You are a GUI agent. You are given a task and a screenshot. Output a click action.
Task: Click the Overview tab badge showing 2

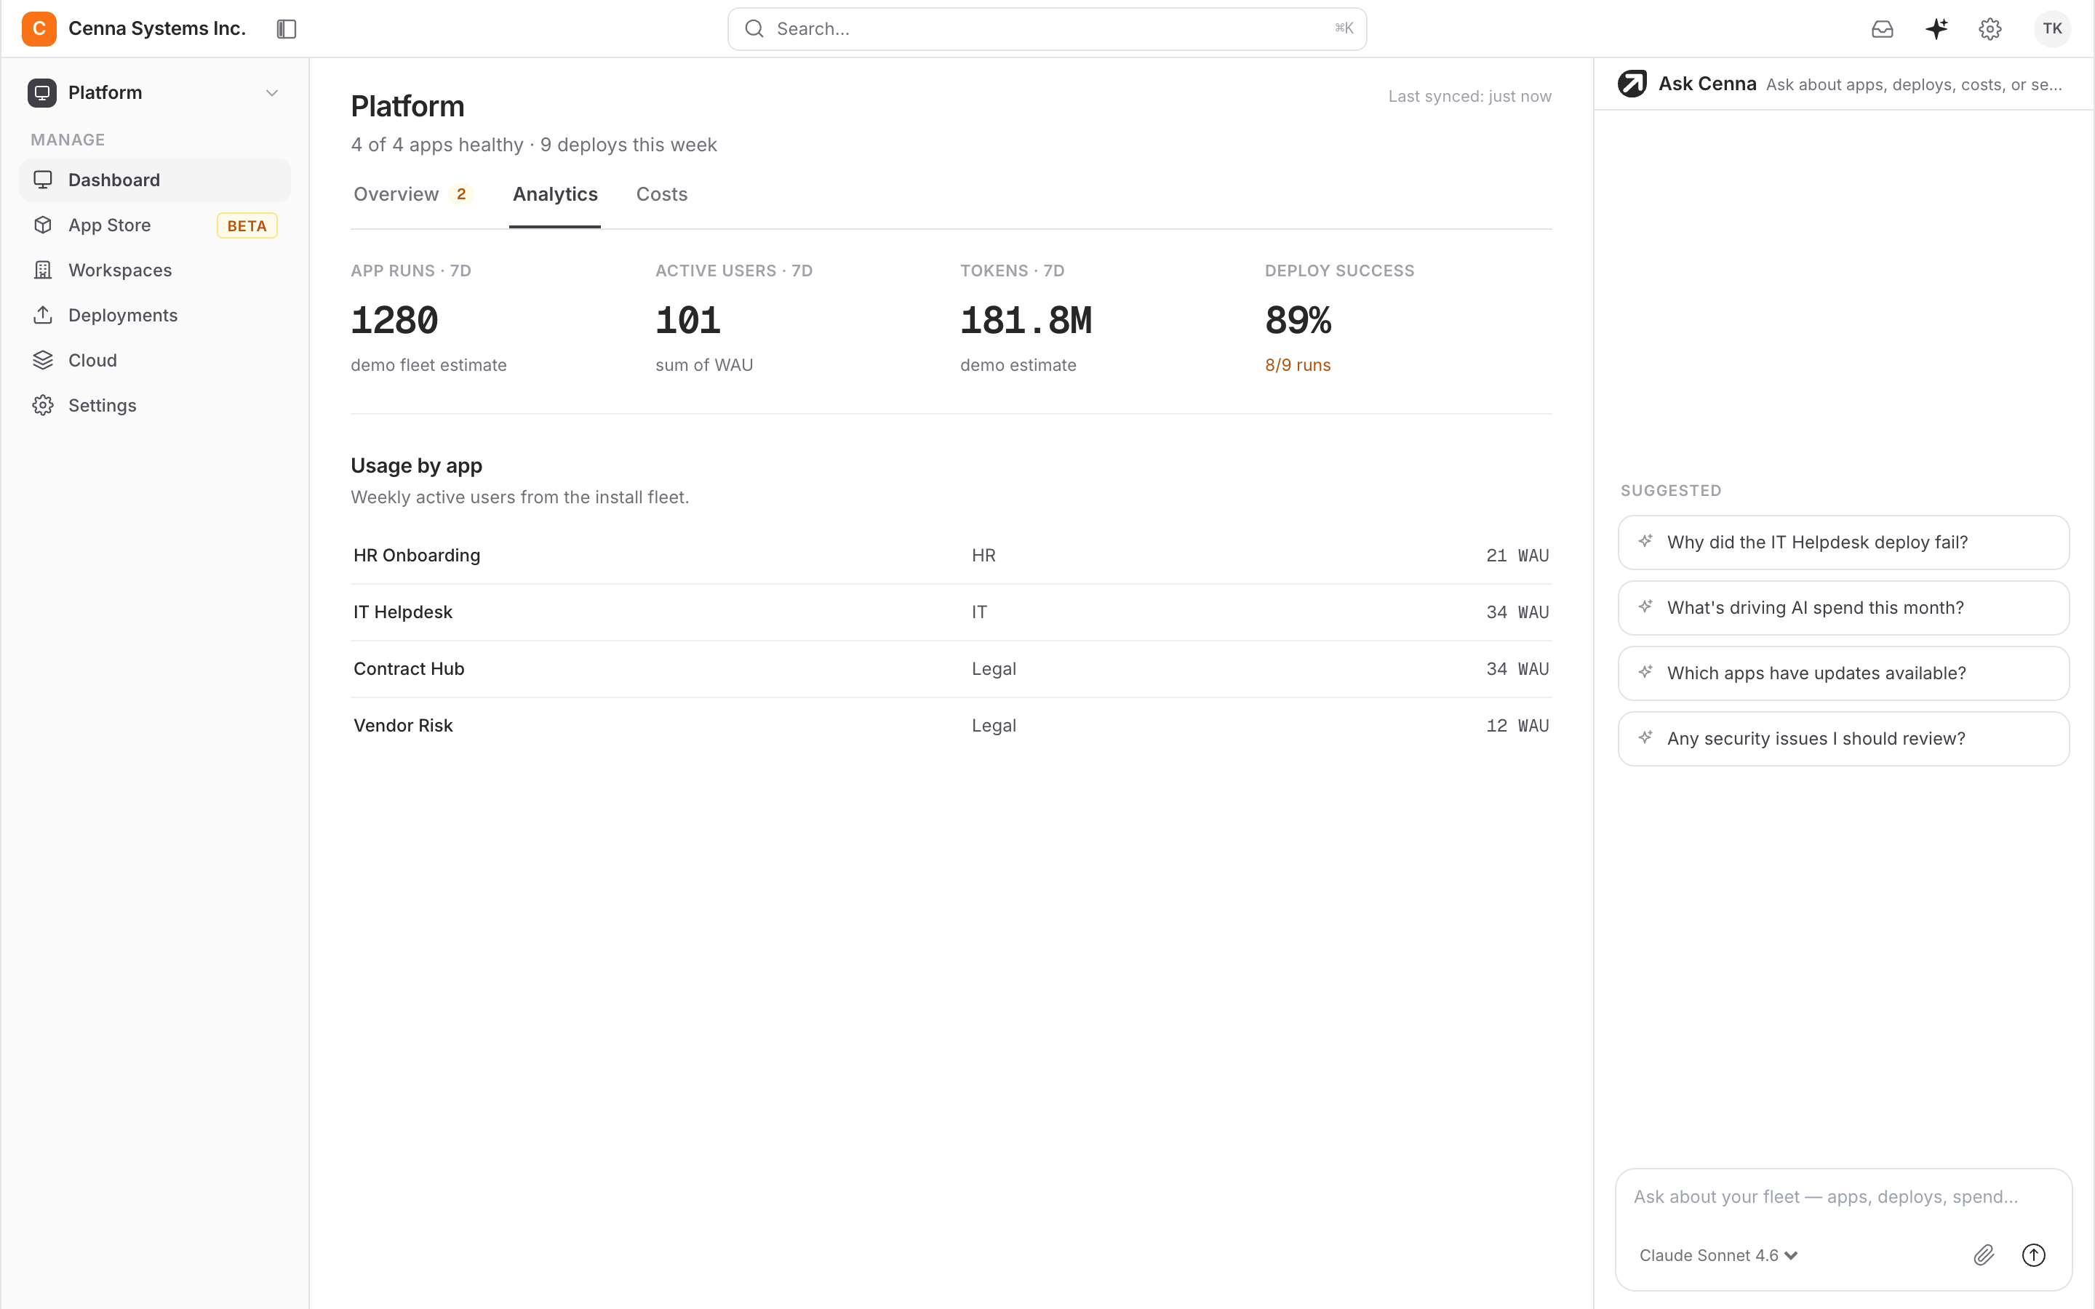click(x=461, y=194)
